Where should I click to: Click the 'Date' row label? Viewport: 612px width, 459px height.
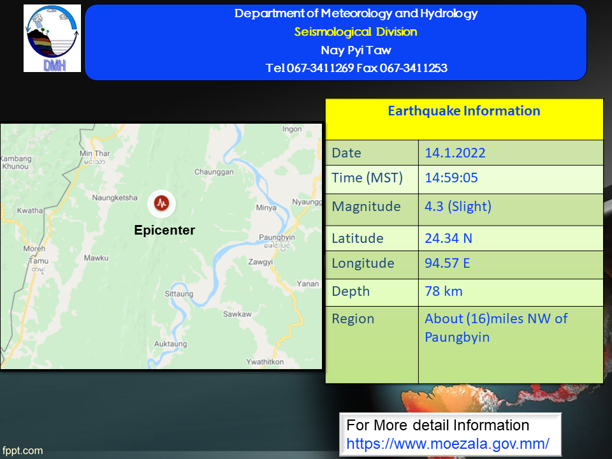pos(346,152)
